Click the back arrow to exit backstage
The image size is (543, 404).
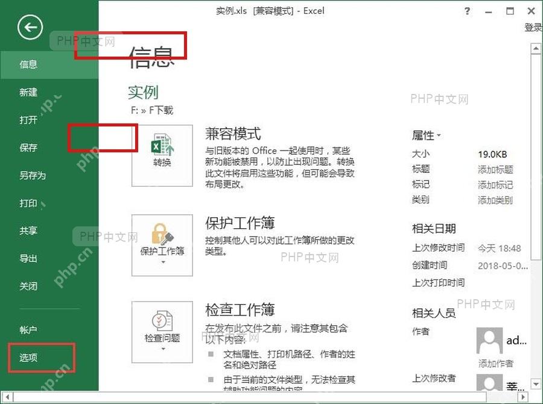tap(30, 27)
